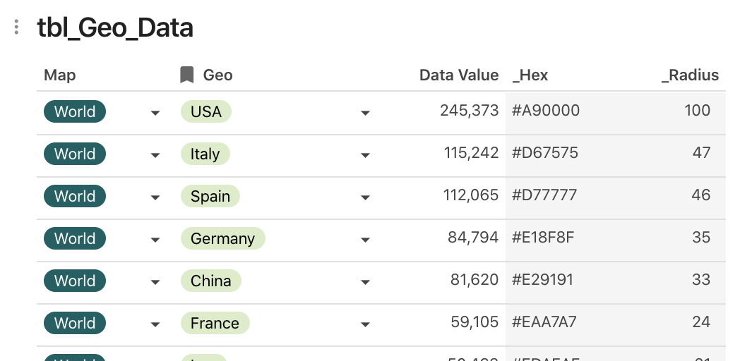
Task: Select the #D77777 hex cell
Action: click(x=544, y=195)
